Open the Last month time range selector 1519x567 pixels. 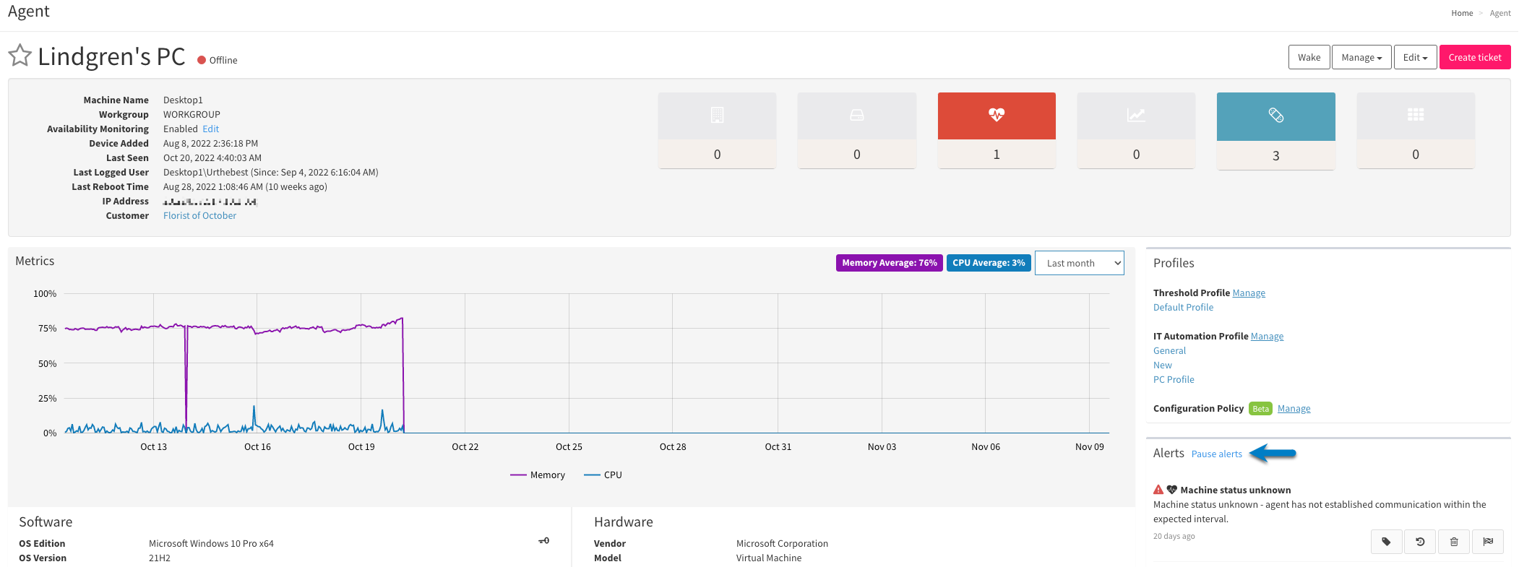(1080, 263)
